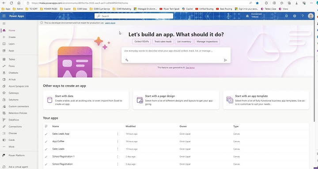The width and height of the screenshot is (318, 169).
Task: Open the Learn section
Action: 11,44
